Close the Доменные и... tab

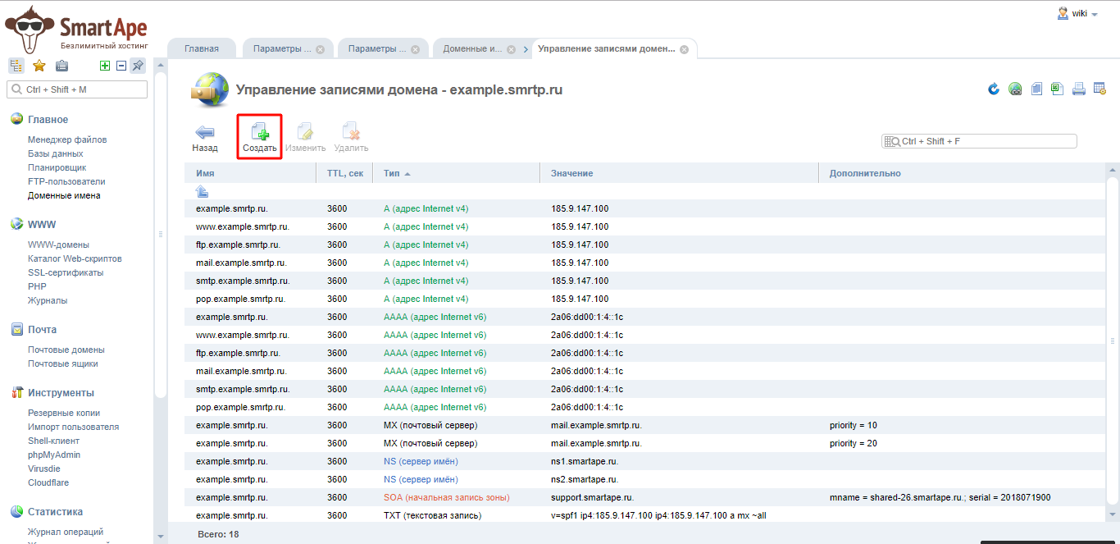click(x=511, y=49)
